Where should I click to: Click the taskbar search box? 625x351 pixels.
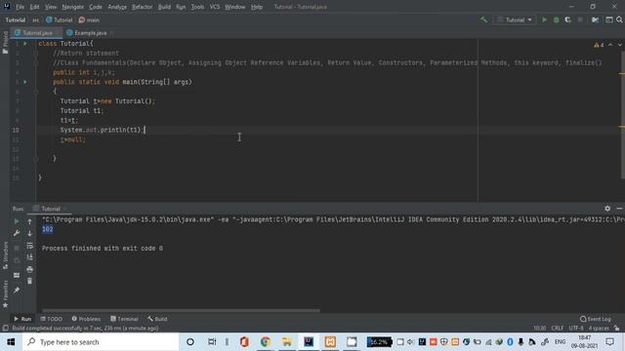tap(101, 342)
